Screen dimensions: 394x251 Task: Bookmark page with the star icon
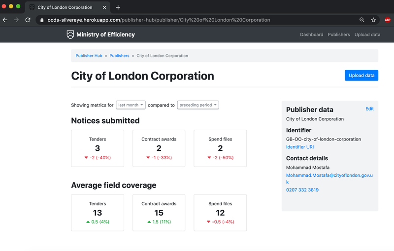373,20
